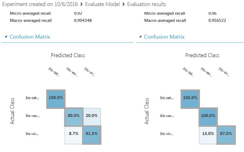Click the 20.0% cell in left matrix
This screenshot has width=244, height=152.
(x=92, y=116)
